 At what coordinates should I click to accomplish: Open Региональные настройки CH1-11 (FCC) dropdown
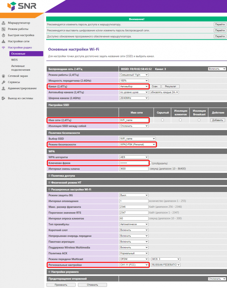(134, 265)
